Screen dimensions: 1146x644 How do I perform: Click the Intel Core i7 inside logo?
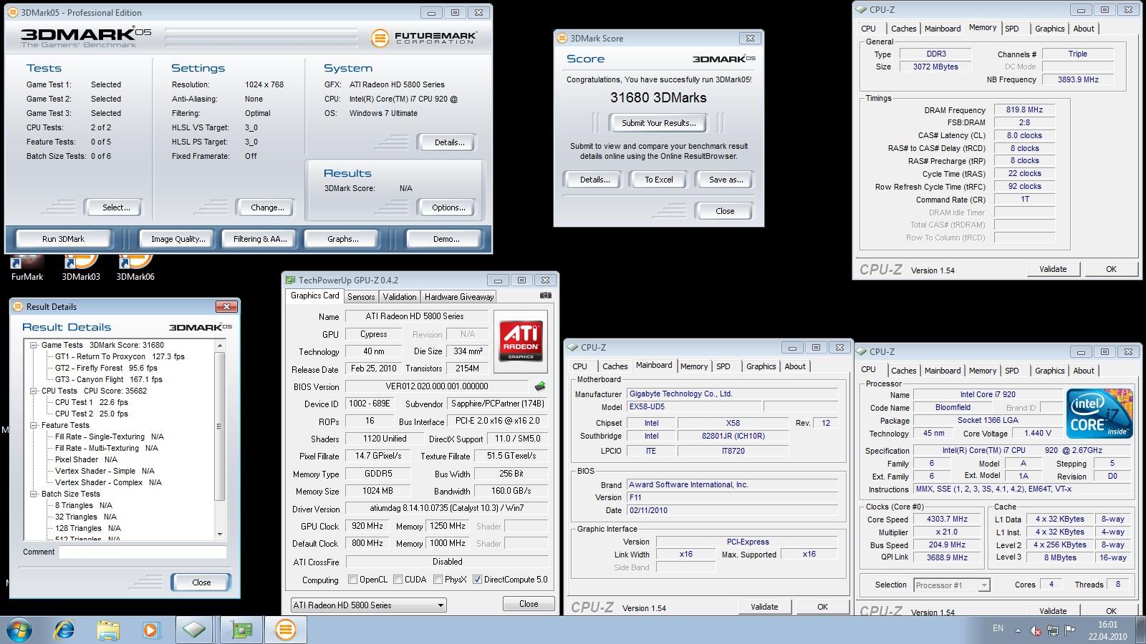click(x=1099, y=413)
